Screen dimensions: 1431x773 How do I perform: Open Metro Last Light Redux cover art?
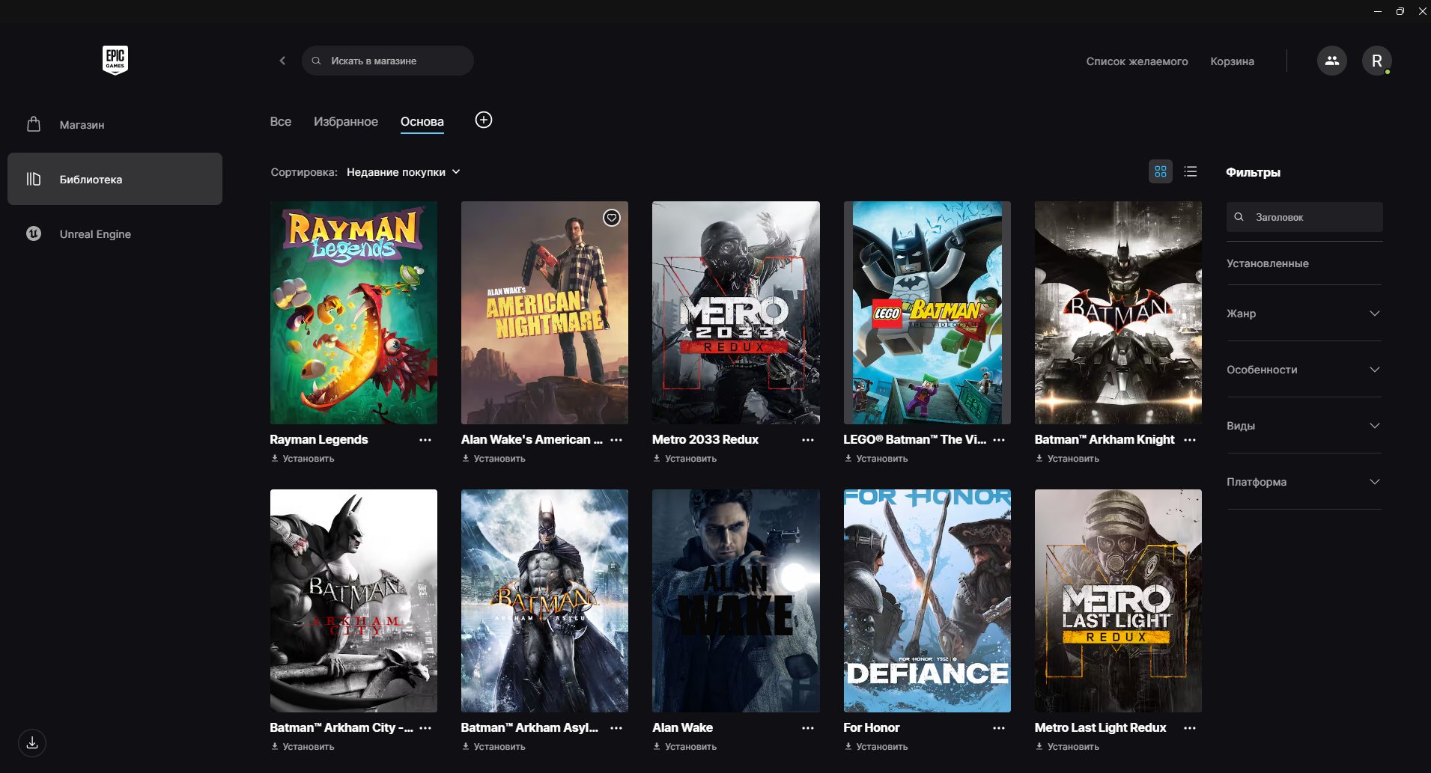[1118, 601]
